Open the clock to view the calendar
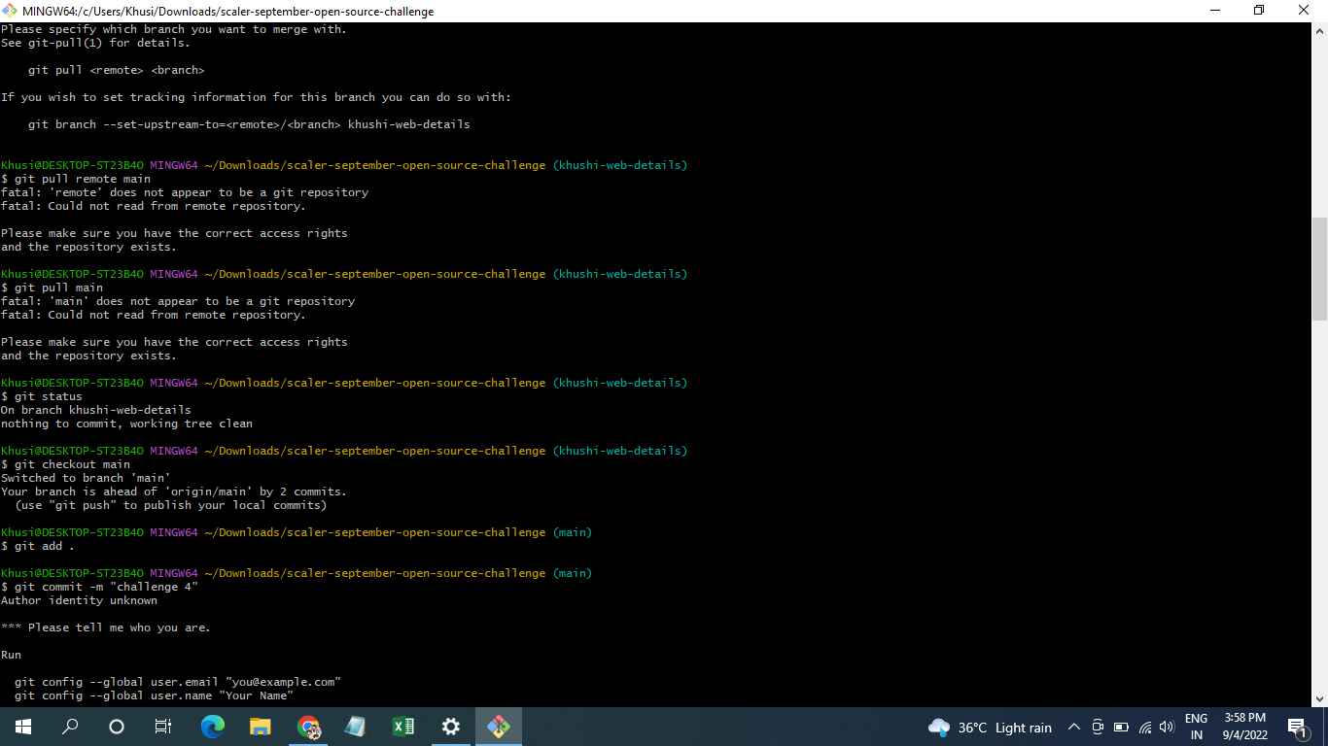This screenshot has height=746, width=1328. 1245,727
